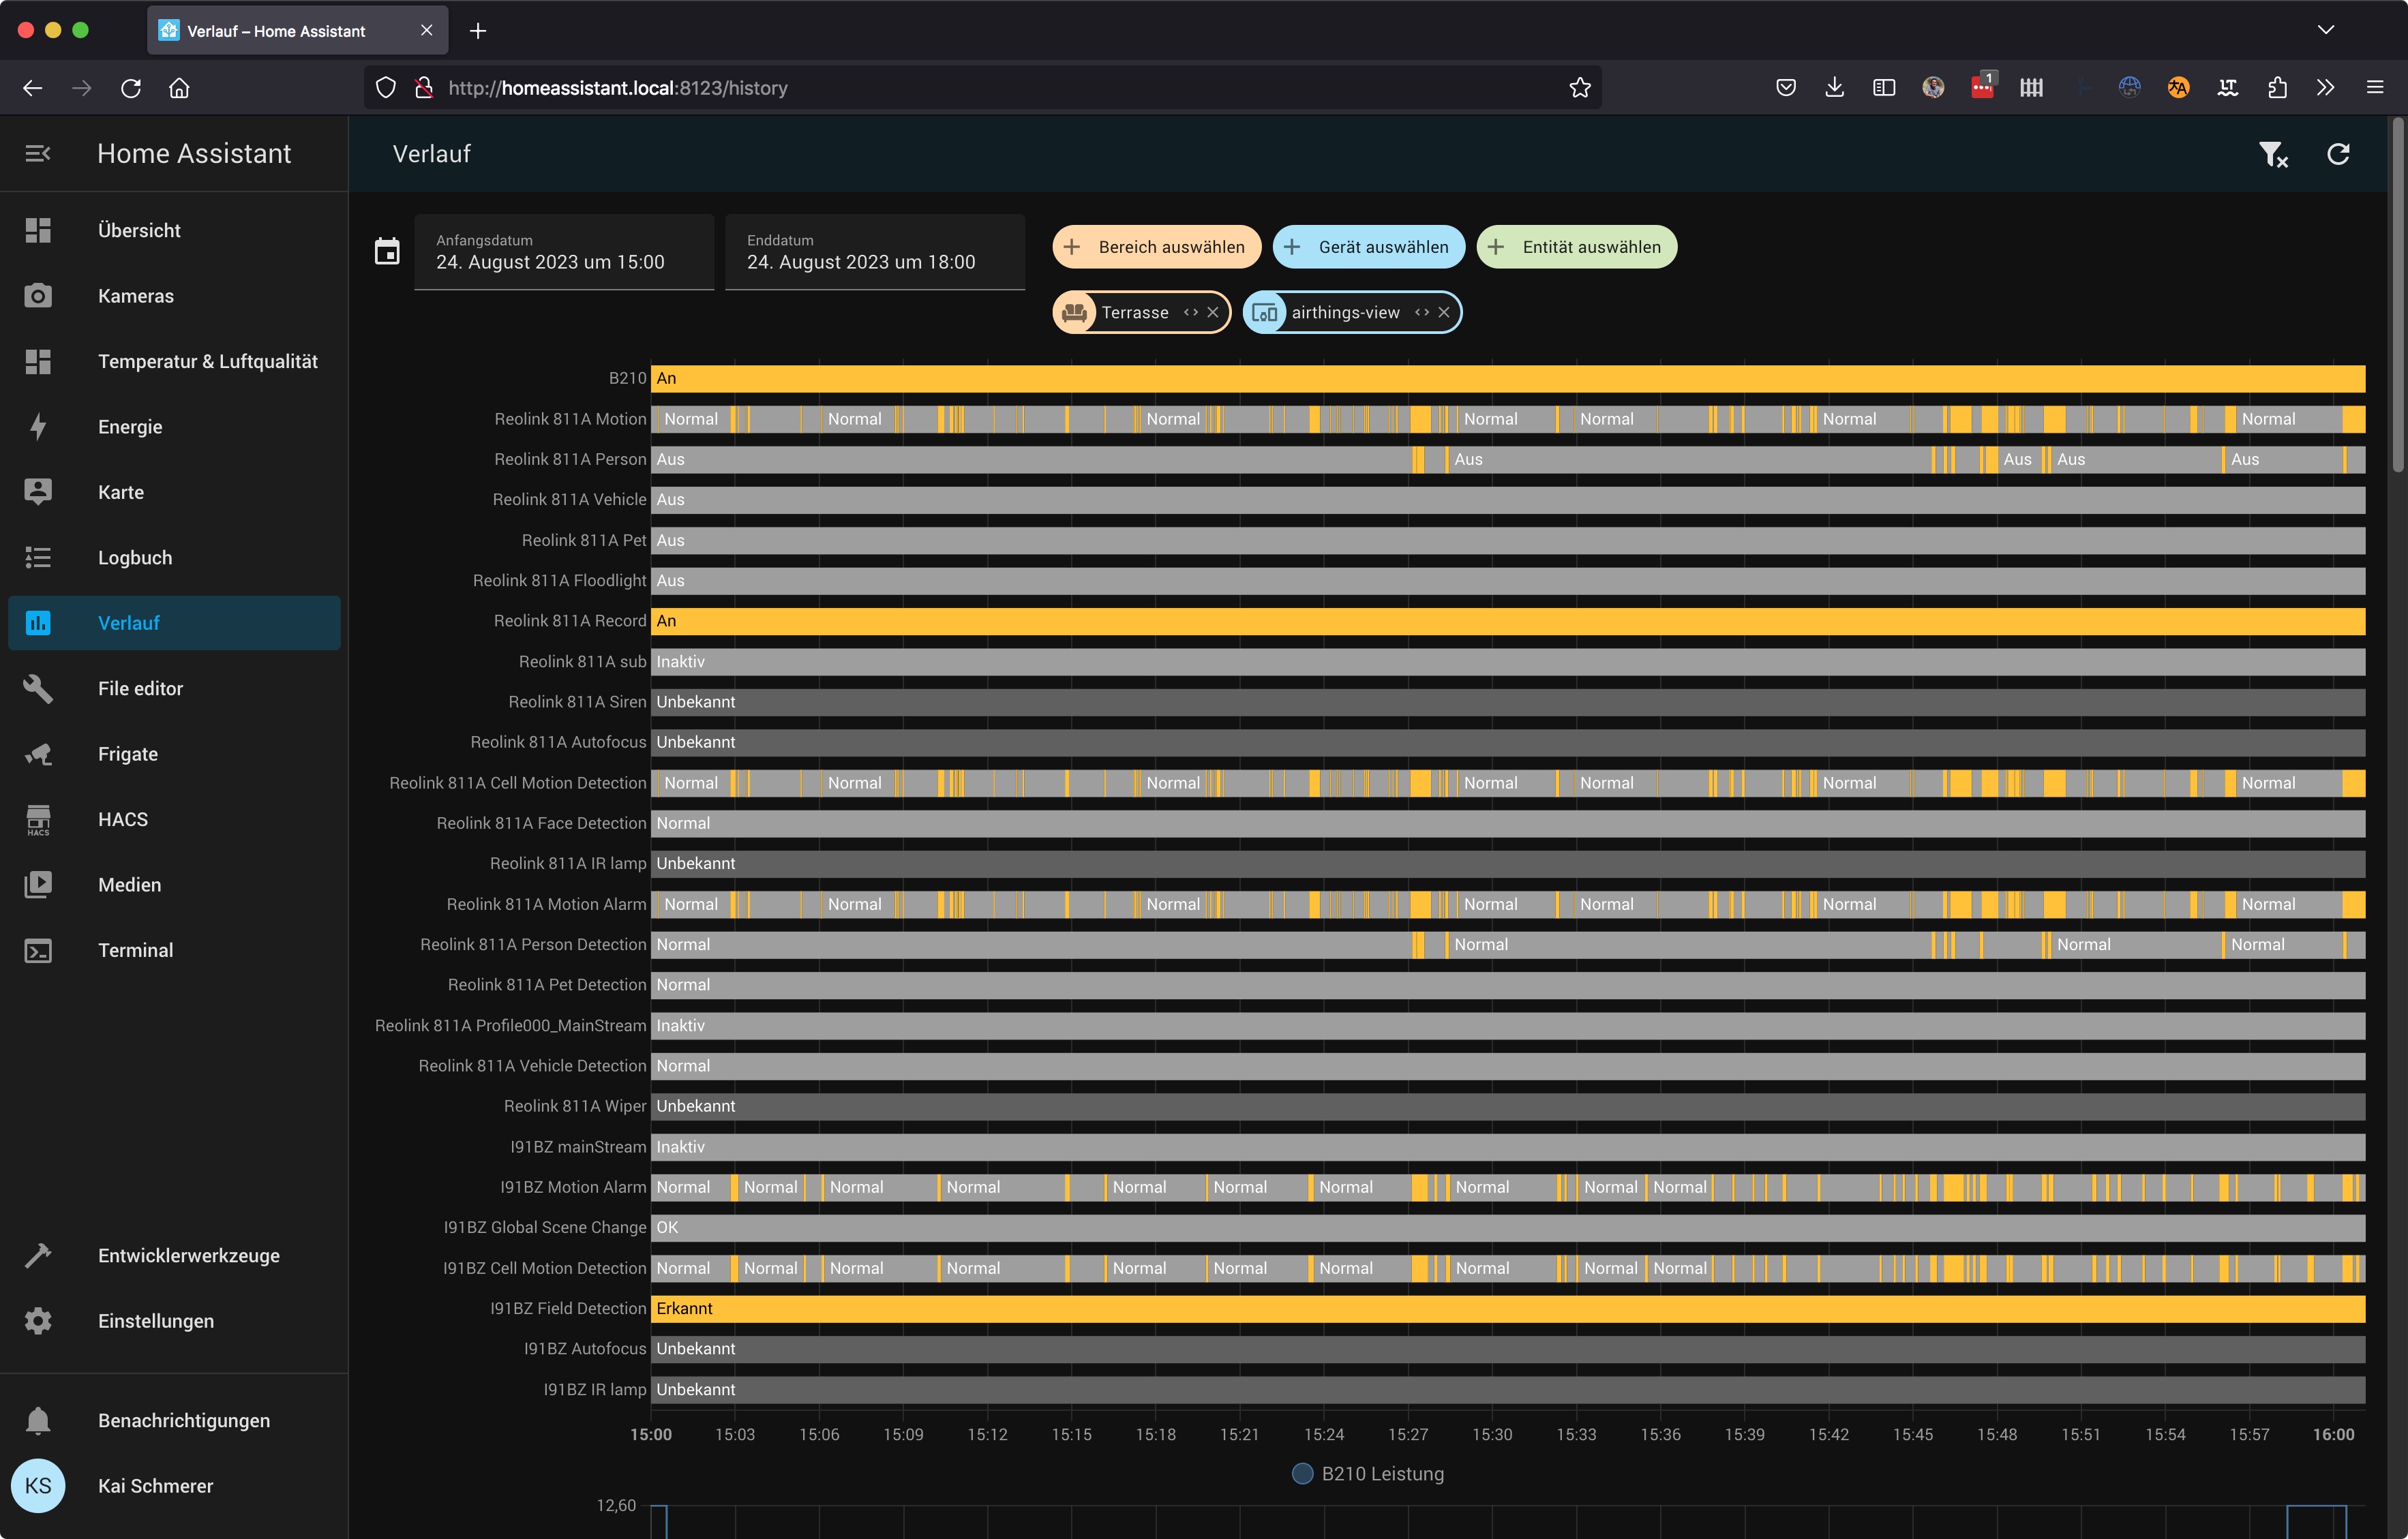
Task: Expand the Terrasse chip entities arrows
Action: coord(1190,312)
